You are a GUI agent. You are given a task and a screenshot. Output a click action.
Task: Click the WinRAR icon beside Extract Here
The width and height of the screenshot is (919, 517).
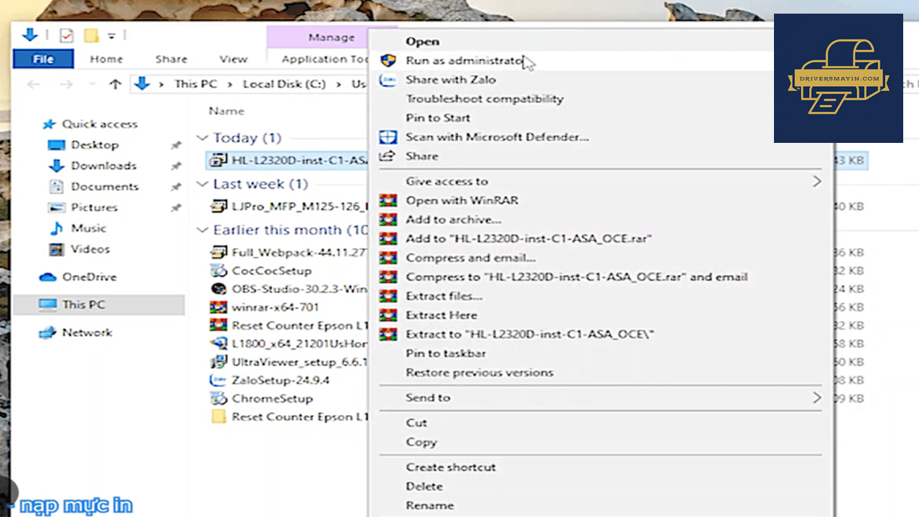pyautogui.click(x=388, y=315)
